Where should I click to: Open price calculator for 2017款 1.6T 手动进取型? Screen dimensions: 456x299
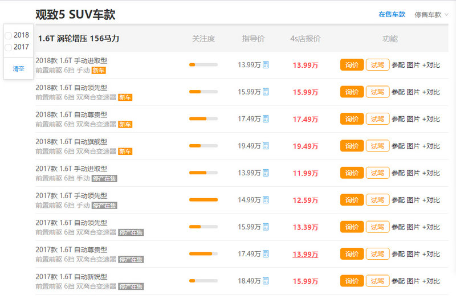pyautogui.click(x=266, y=173)
